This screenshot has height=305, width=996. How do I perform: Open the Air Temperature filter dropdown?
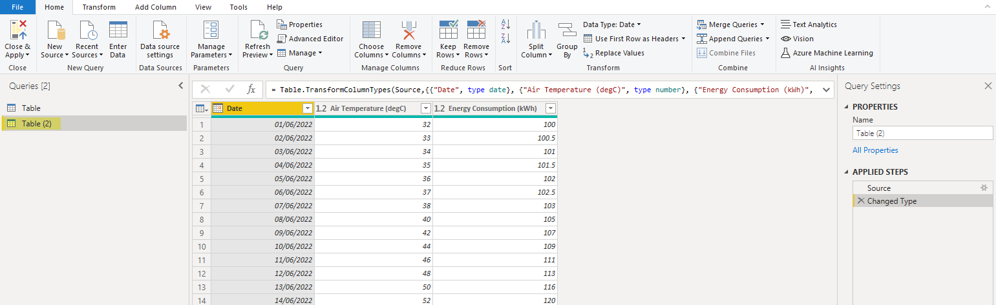click(x=425, y=108)
